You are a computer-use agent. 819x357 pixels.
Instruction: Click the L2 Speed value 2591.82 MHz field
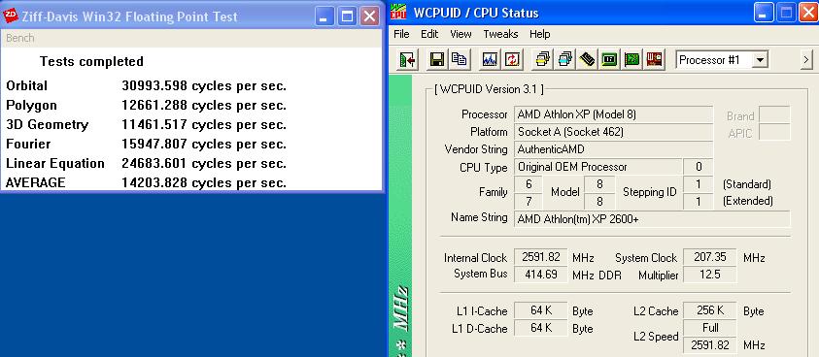tap(710, 345)
